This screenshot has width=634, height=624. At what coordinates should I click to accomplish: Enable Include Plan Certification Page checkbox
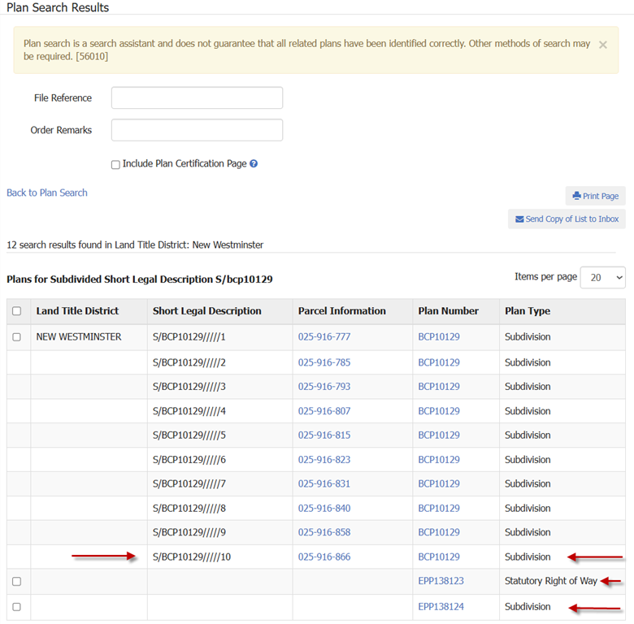115,164
